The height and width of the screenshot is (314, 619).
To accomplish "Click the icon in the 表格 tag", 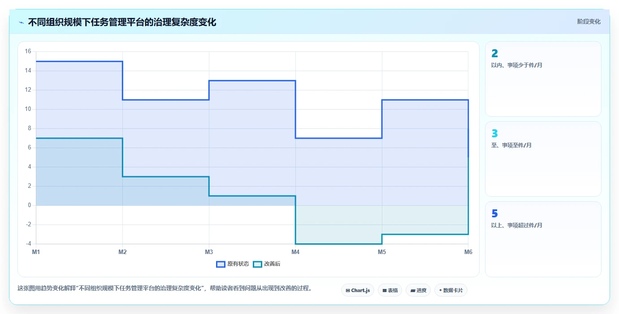I will (385, 291).
